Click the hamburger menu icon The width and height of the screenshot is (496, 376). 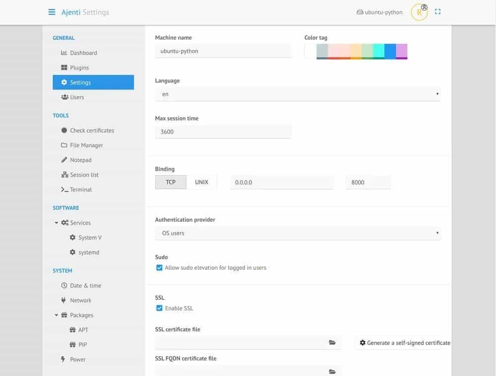pos(52,12)
